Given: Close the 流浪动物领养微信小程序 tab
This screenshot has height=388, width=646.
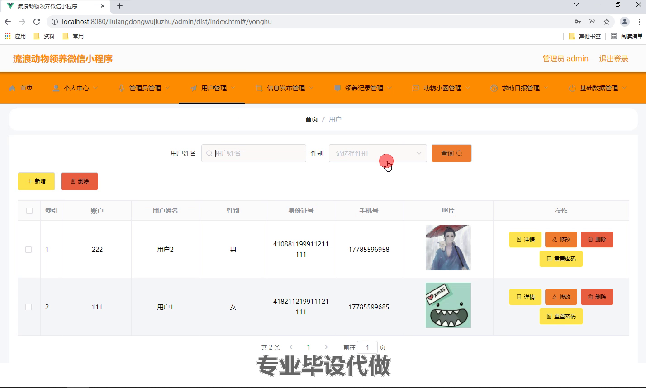Looking at the screenshot, I should (103, 6).
